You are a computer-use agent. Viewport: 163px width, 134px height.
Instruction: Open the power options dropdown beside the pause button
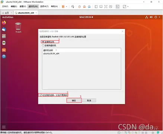(67, 7)
